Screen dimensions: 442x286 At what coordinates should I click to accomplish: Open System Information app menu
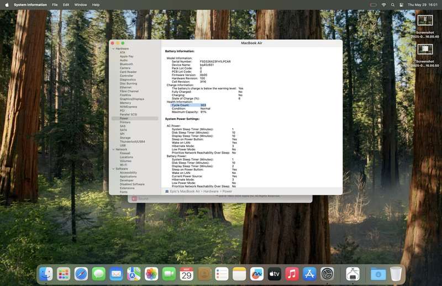coord(30,5)
